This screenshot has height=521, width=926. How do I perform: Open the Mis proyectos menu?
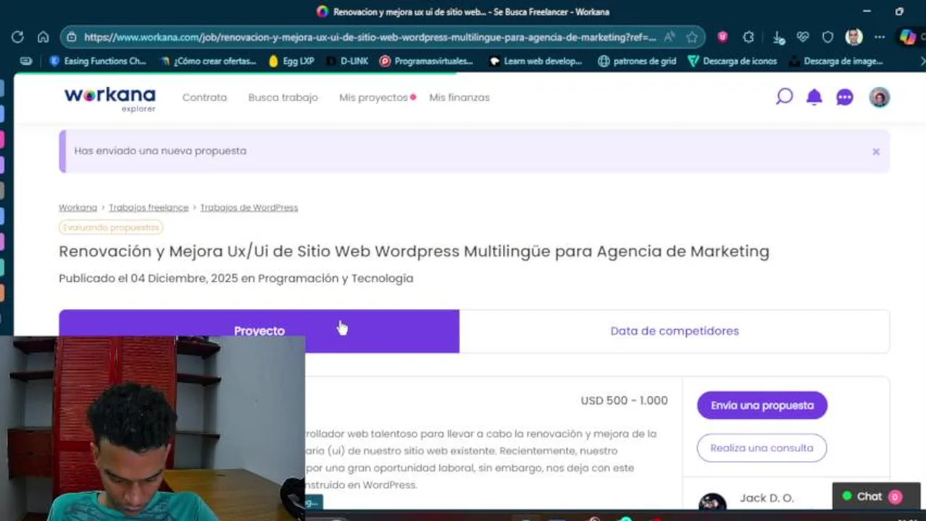tap(373, 97)
